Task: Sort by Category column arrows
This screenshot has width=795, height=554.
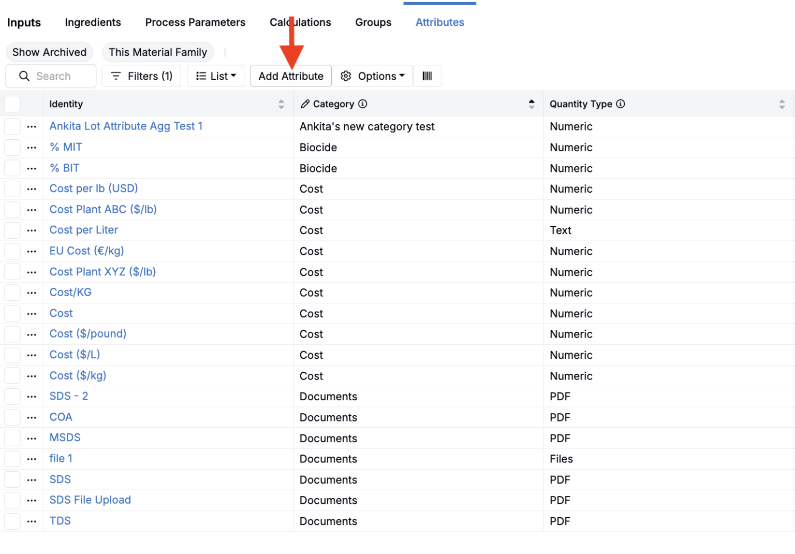Action: [x=532, y=104]
